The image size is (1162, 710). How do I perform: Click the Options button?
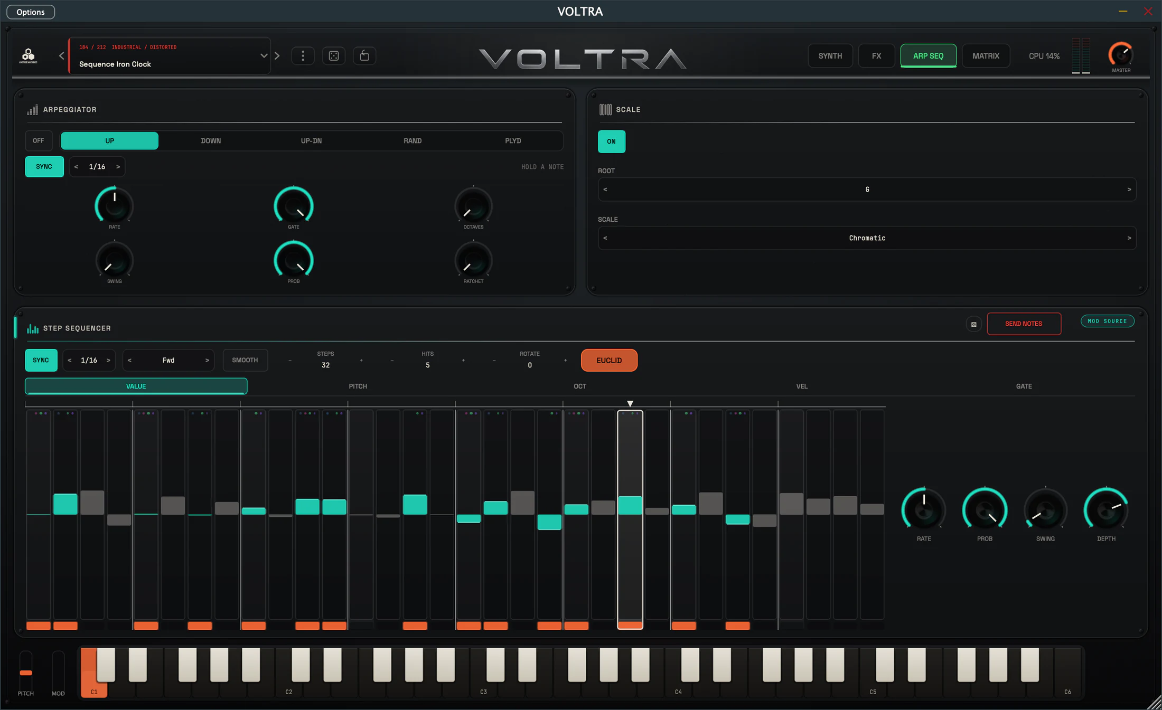coord(31,12)
